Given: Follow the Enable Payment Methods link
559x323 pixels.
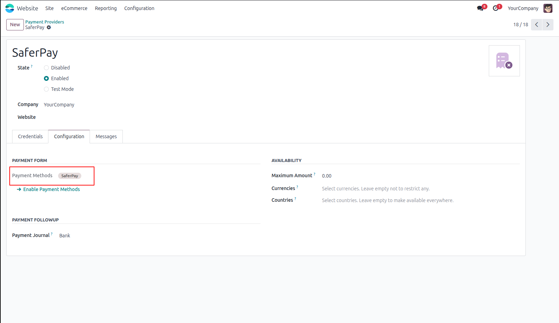Looking at the screenshot, I should coord(48,189).
